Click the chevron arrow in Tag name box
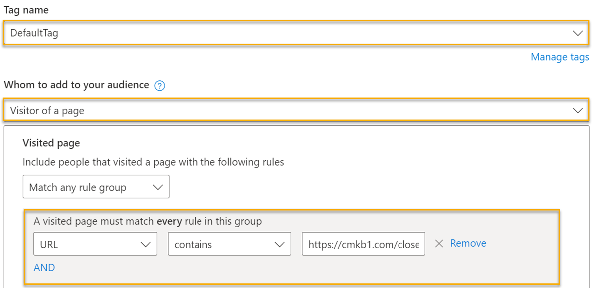This screenshot has height=288, width=598. (x=577, y=33)
